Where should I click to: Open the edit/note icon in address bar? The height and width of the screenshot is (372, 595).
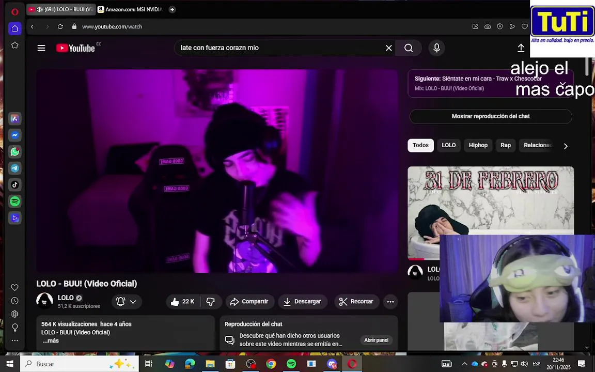pyautogui.click(x=475, y=26)
